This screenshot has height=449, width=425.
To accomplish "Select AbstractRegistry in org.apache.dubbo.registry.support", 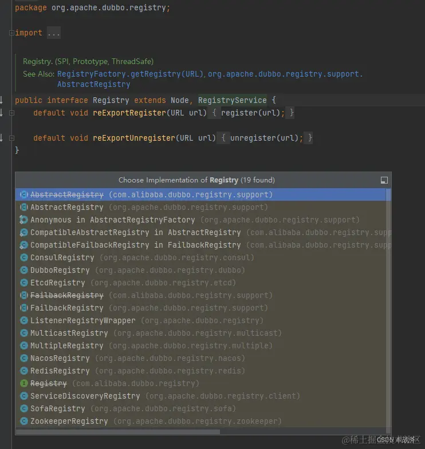I will (200, 207).
